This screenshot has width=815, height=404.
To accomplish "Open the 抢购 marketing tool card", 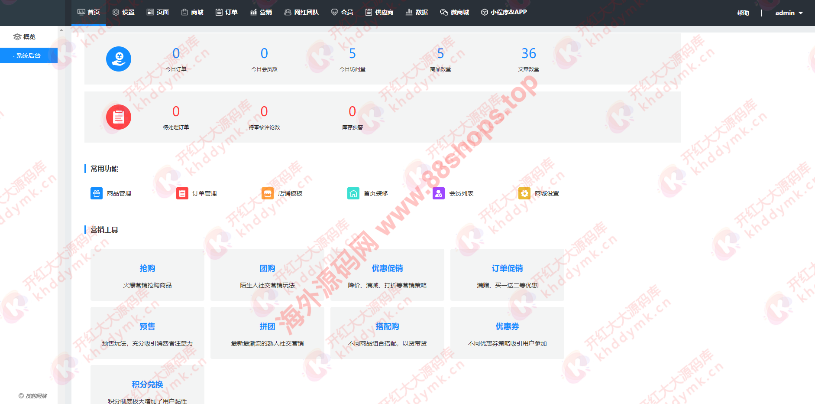I will pos(147,275).
